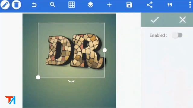Add a new element with plus icon

(109, 5)
